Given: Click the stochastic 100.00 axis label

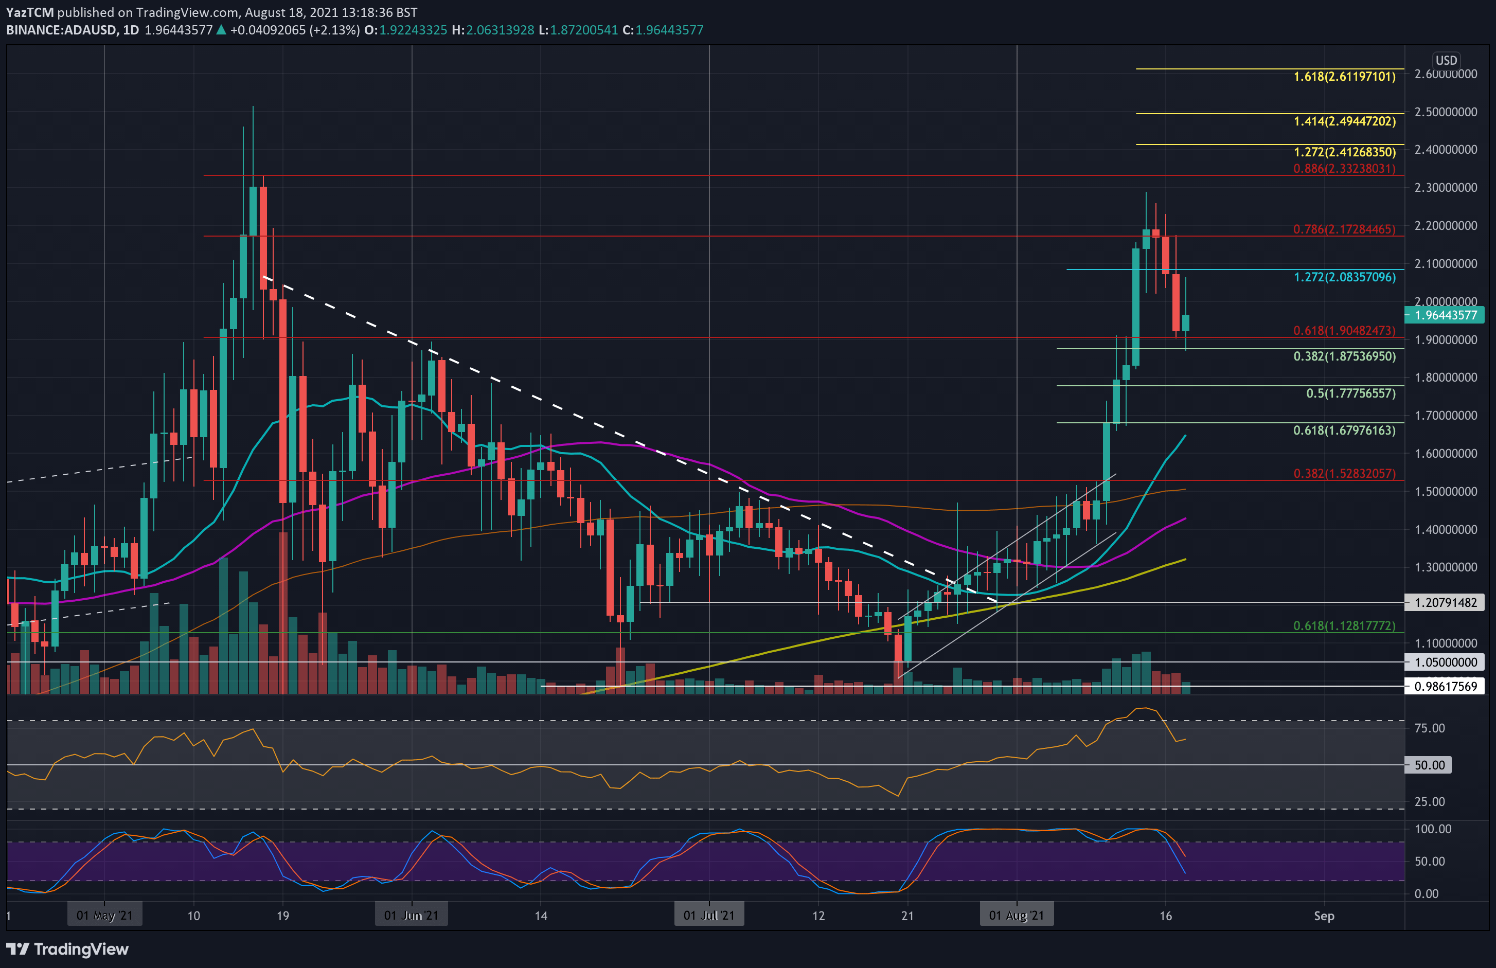Looking at the screenshot, I should point(1433,829).
